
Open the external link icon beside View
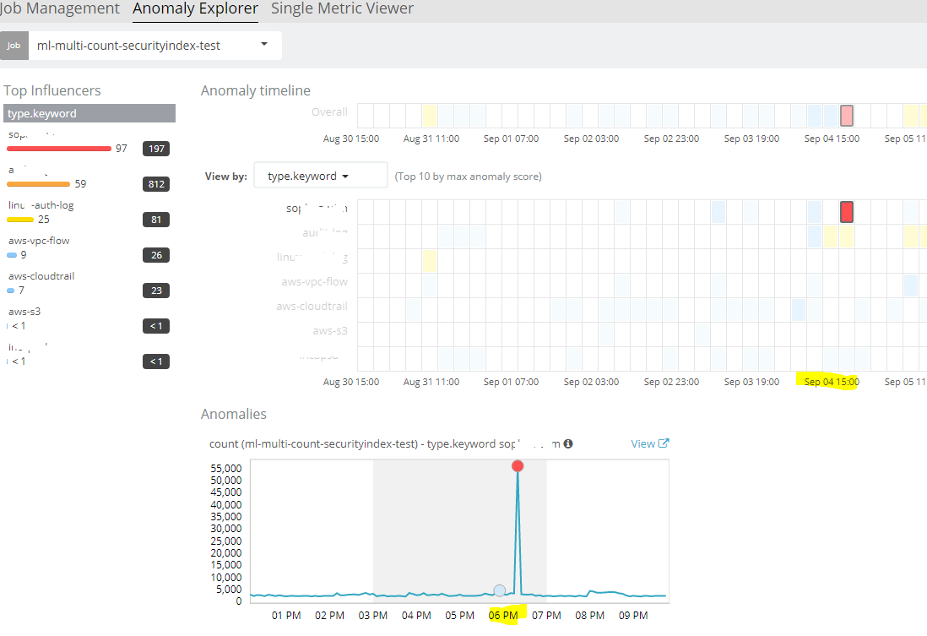point(664,443)
